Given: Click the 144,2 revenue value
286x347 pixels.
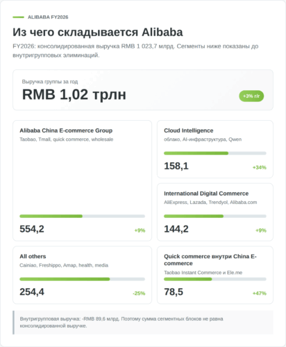Looking at the screenshot, I should 176,229.
